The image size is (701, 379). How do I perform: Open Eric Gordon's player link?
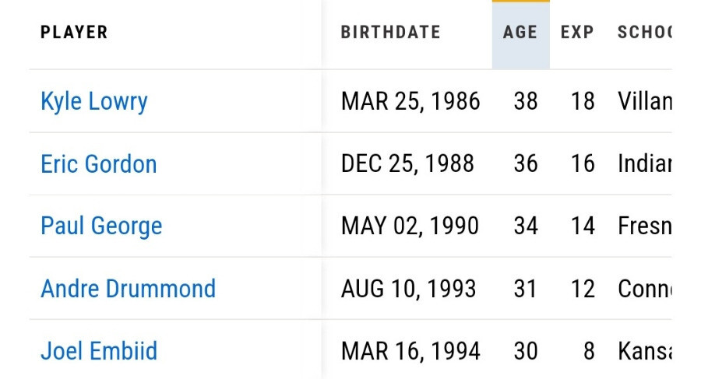pyautogui.click(x=98, y=164)
